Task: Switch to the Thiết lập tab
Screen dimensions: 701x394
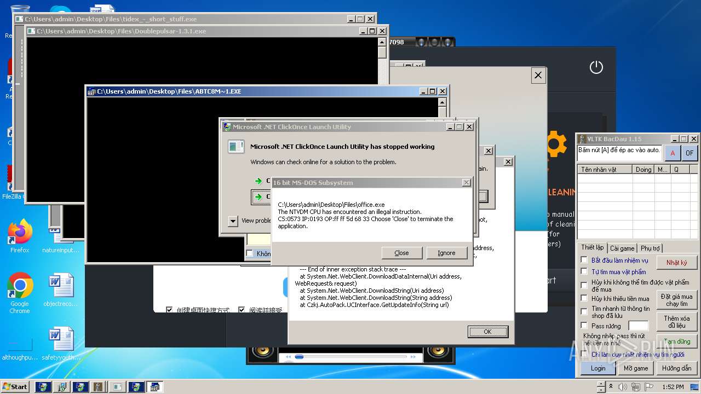Action: 592,247
